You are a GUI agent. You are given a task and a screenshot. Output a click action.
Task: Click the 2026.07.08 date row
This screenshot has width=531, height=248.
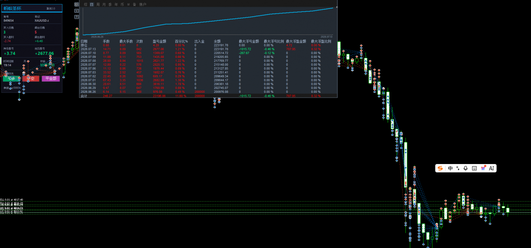(88, 61)
